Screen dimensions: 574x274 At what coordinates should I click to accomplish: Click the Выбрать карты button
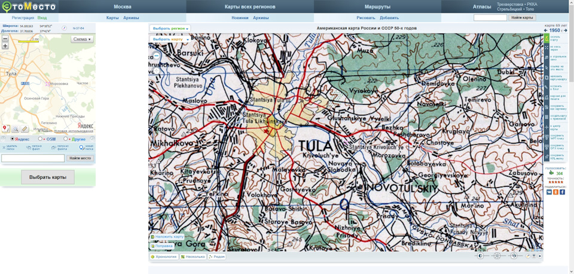point(48,177)
